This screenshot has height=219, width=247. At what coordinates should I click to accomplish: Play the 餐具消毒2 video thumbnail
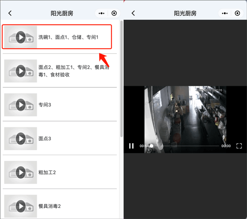[x=21, y=206]
